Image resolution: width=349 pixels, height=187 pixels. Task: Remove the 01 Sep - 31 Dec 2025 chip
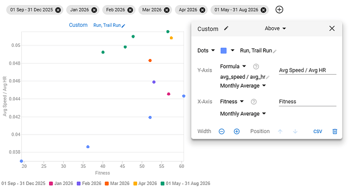tap(58, 10)
